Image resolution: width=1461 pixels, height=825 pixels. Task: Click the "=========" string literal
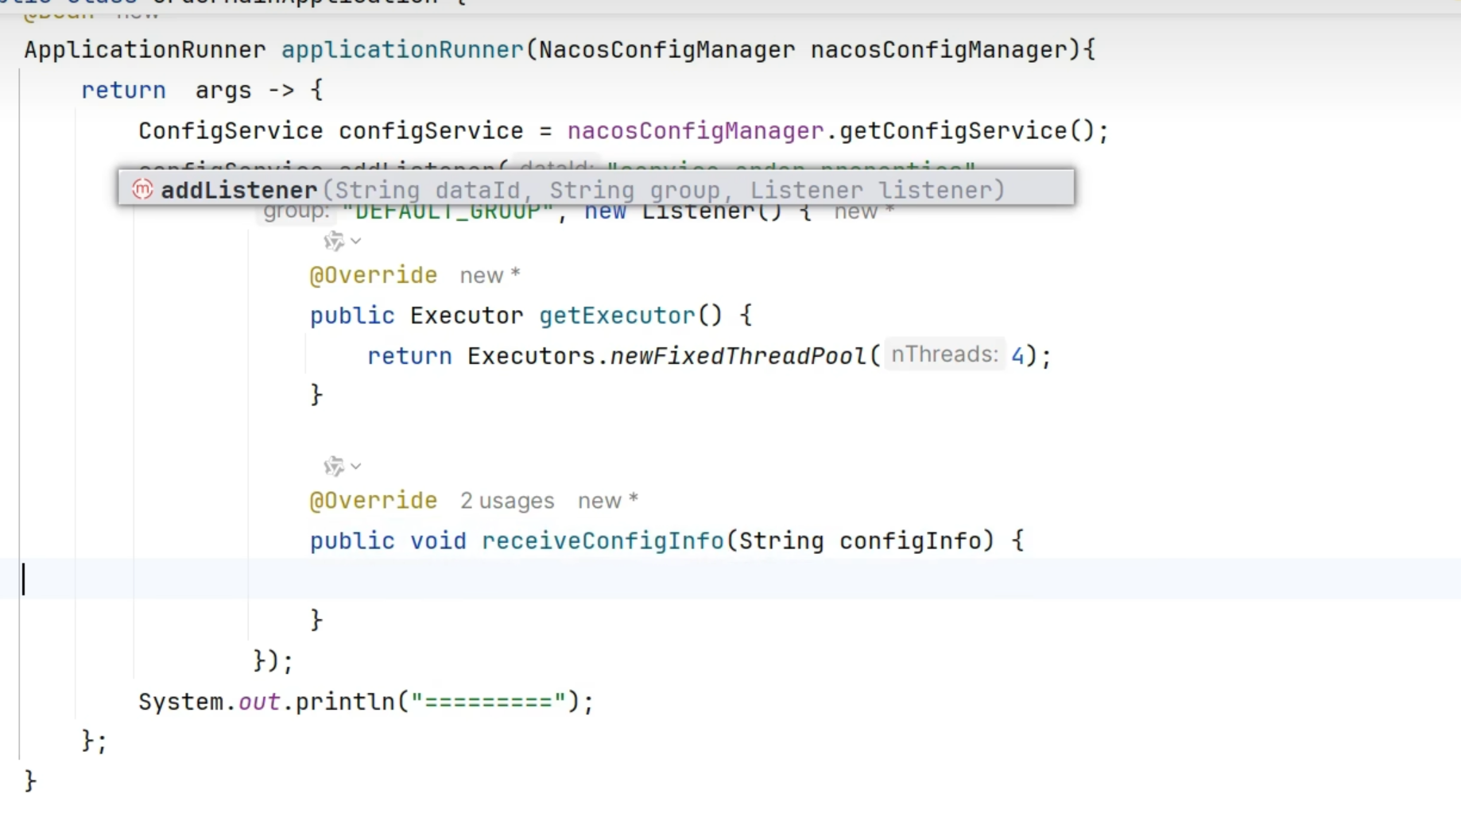(487, 703)
